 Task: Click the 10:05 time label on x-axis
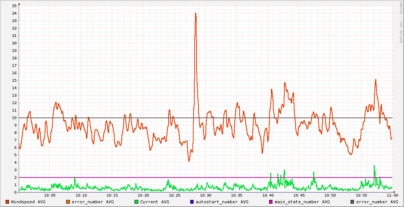(x=50, y=195)
